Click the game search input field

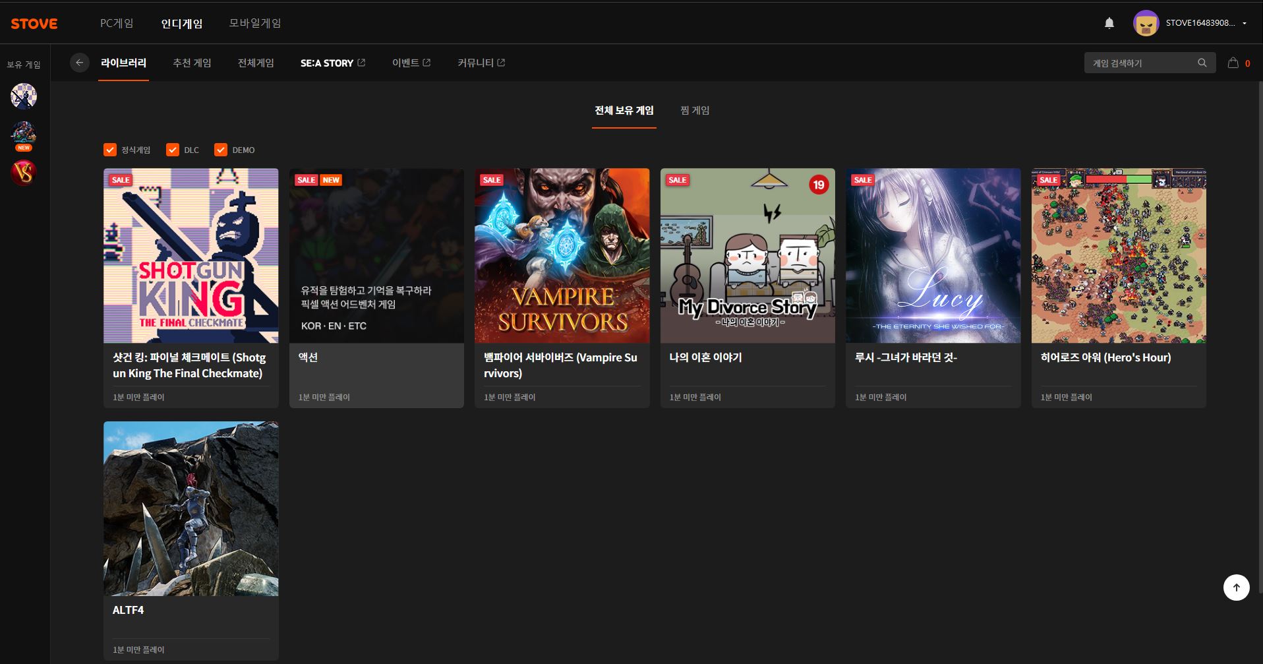click(x=1140, y=63)
